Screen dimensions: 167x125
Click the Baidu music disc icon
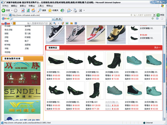[x=63, y=23]
